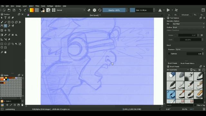Switch to the Advanced docker tab
This screenshot has width=206, height=116.
point(185,15)
